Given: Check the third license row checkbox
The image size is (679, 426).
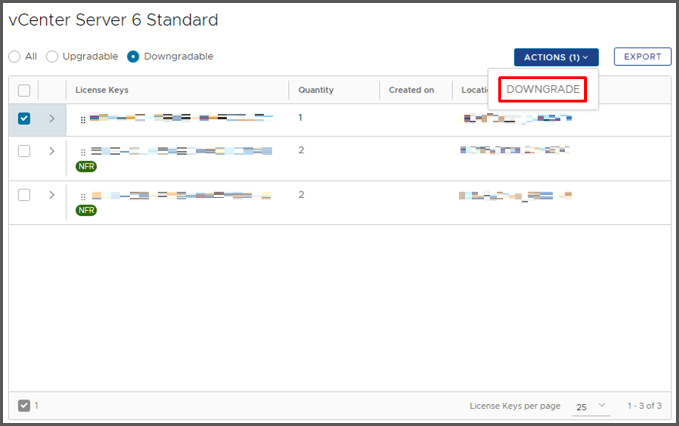Looking at the screenshot, I should [24, 195].
